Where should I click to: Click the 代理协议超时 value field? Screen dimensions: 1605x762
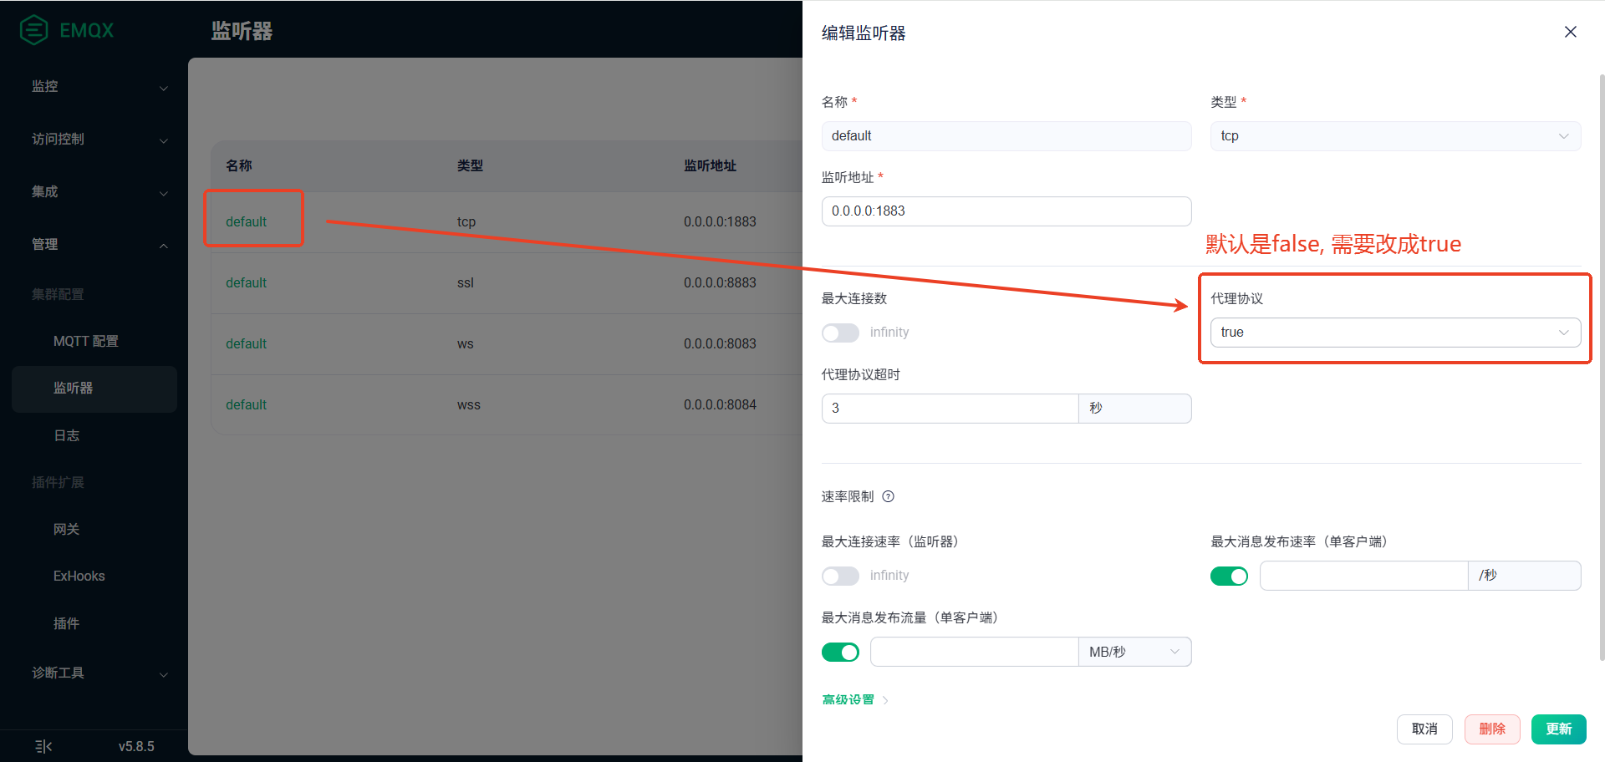(950, 409)
